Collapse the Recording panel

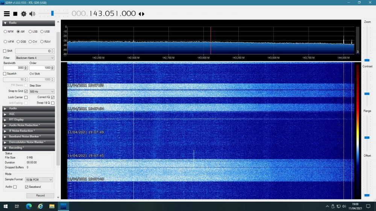(x=29, y=148)
